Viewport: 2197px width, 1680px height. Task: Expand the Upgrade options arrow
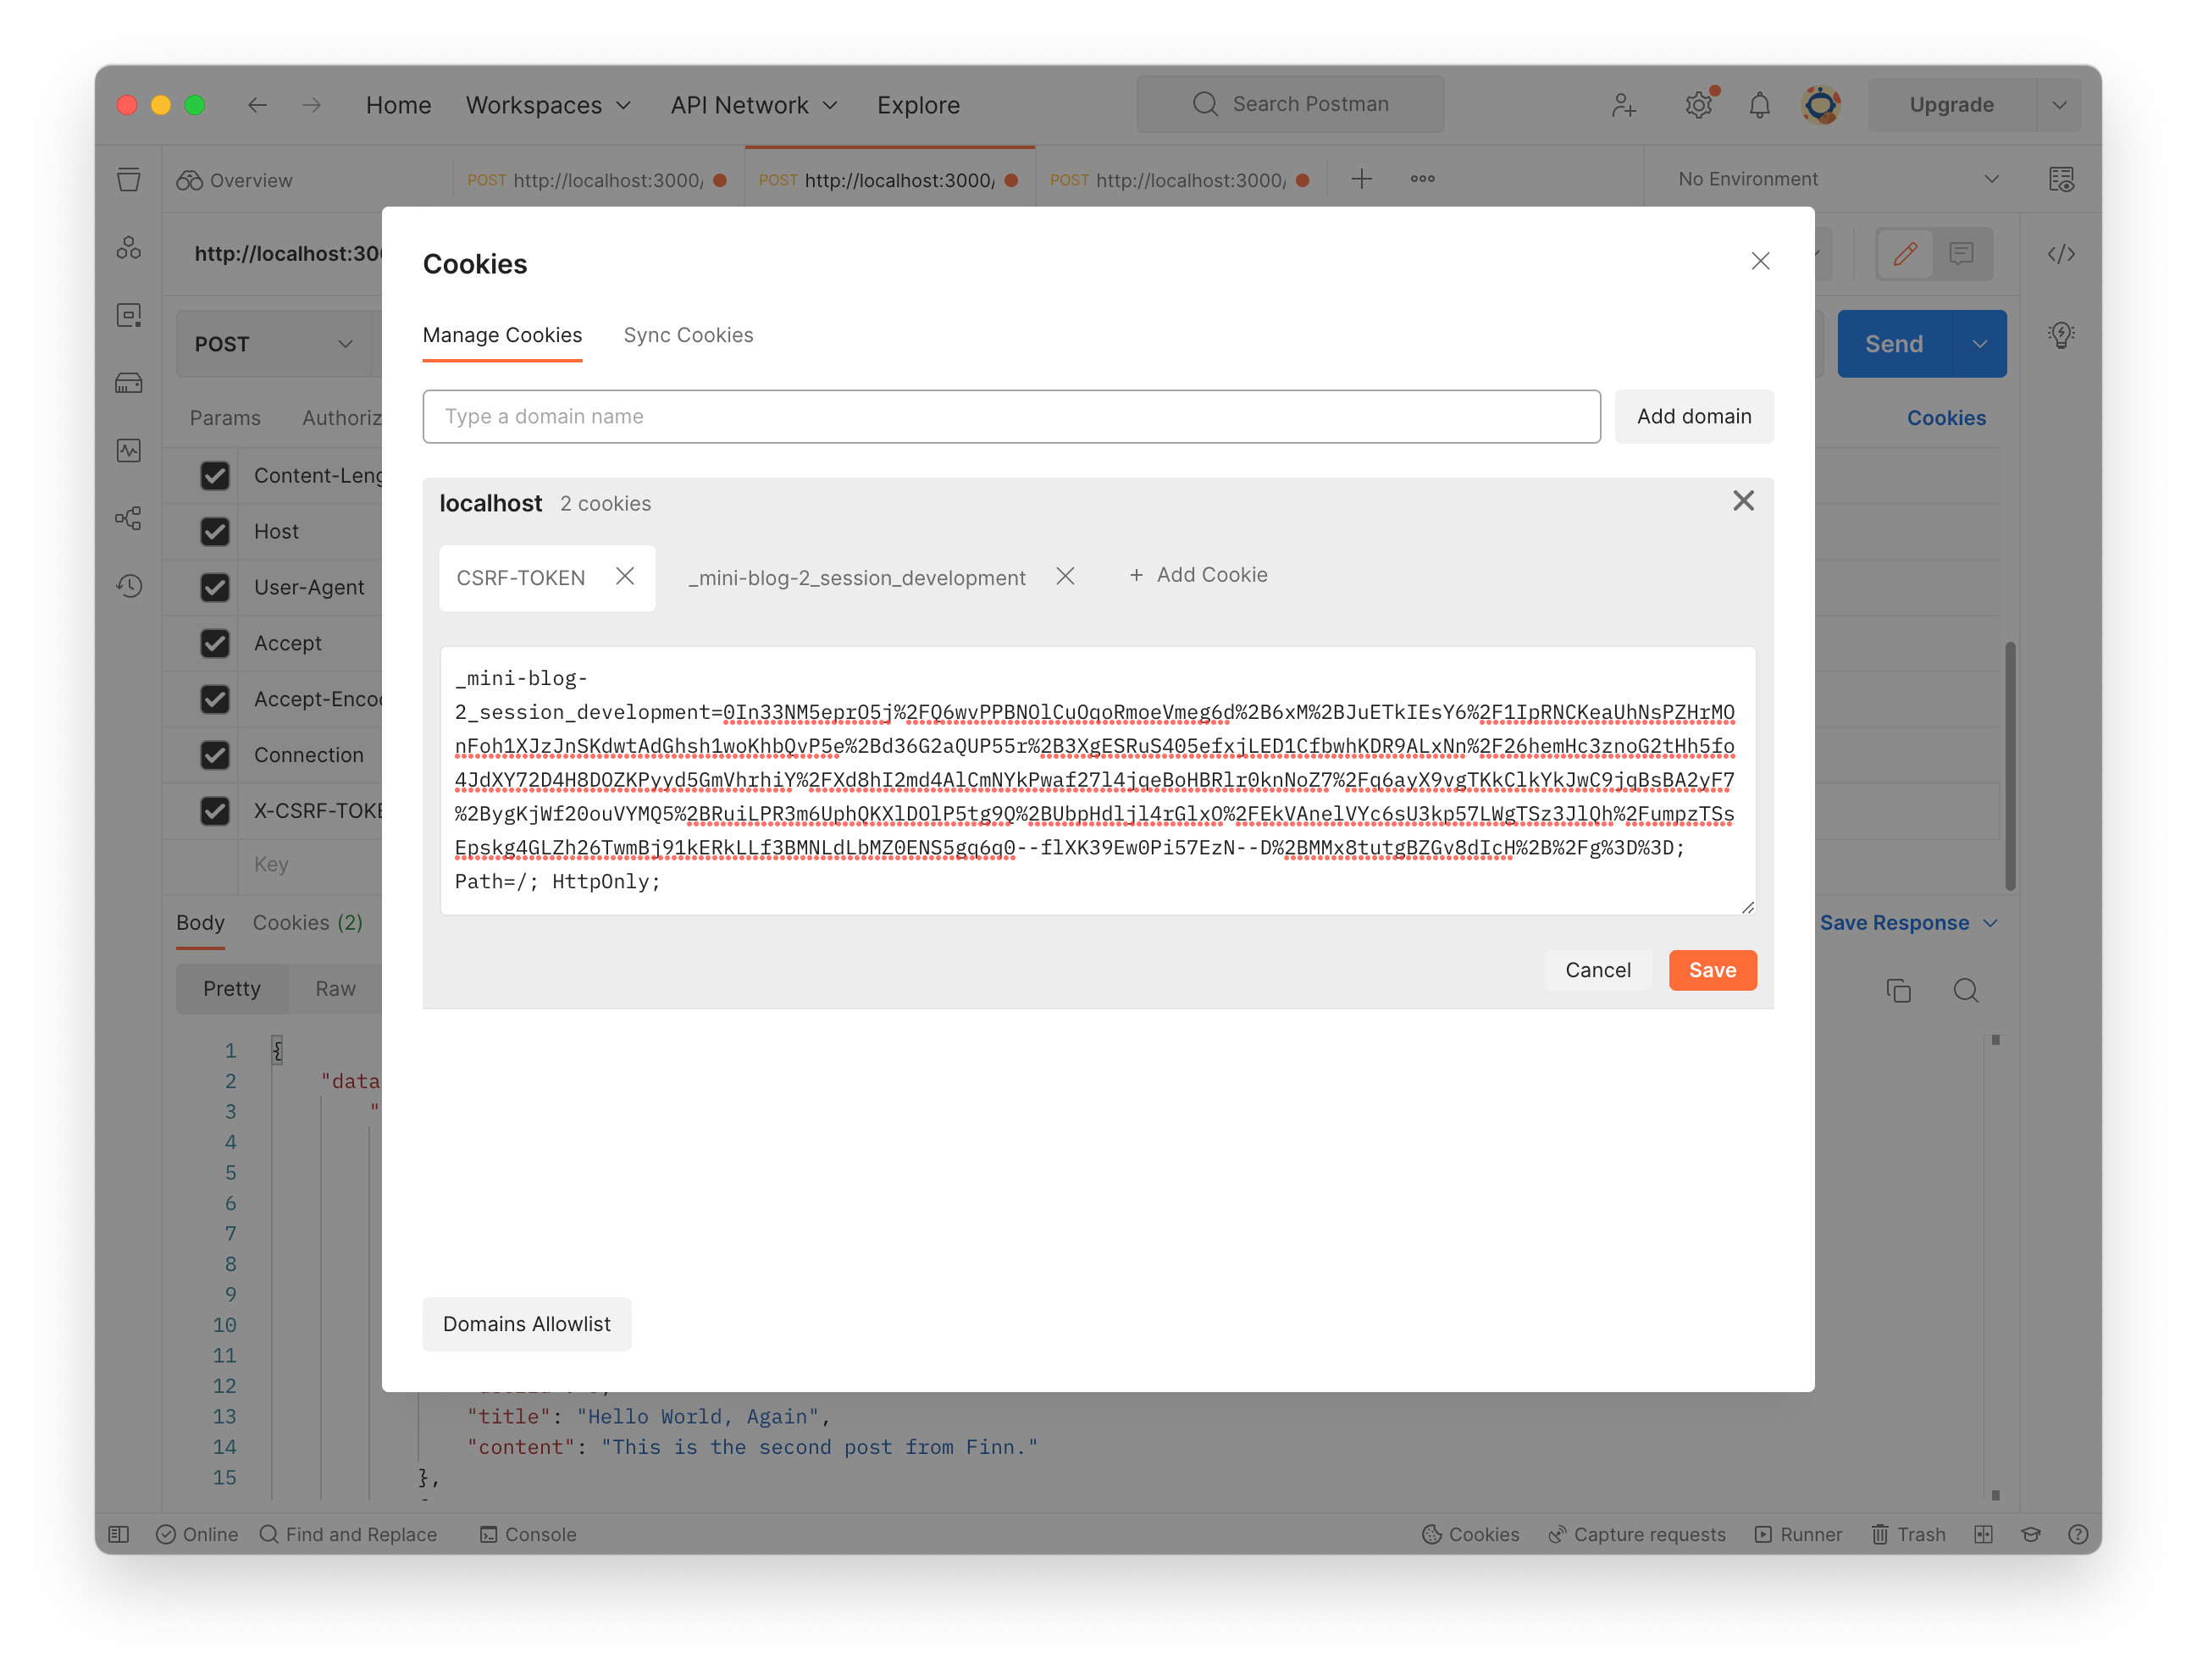point(2059,105)
